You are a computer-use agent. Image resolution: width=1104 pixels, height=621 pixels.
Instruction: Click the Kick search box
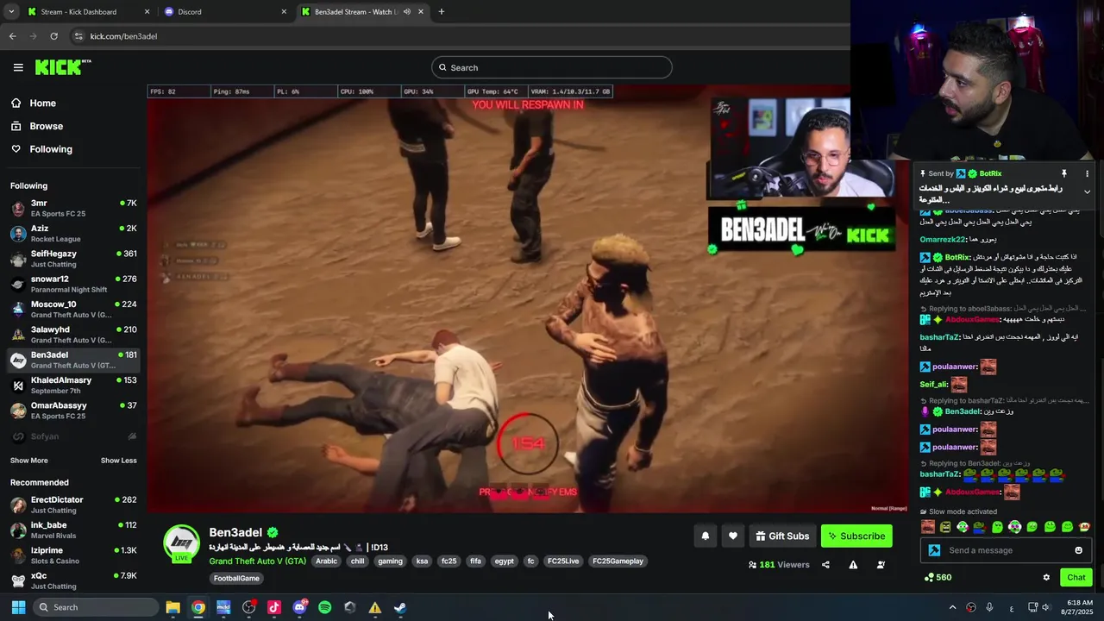552,67
